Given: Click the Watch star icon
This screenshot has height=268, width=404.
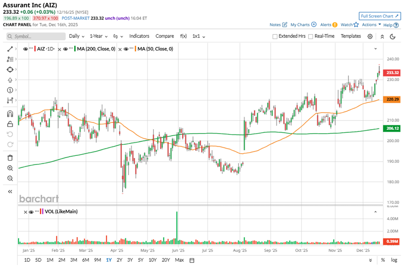Looking at the screenshot, I should pyautogui.click(x=356, y=25).
